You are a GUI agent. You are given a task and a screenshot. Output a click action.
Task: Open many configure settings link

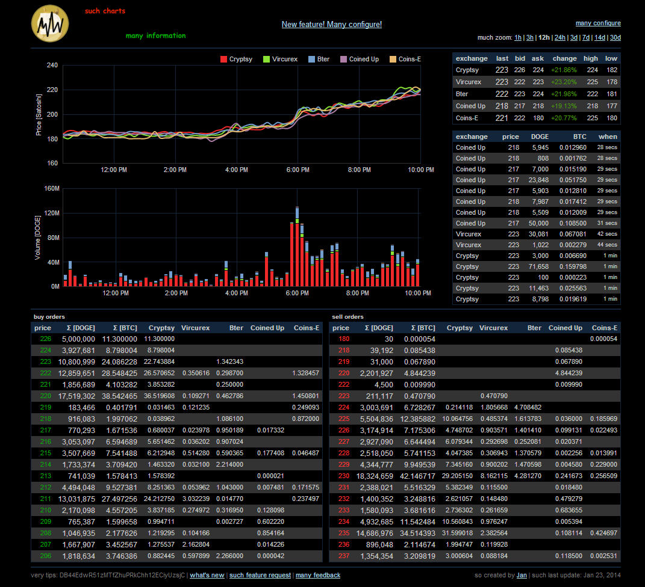click(598, 23)
